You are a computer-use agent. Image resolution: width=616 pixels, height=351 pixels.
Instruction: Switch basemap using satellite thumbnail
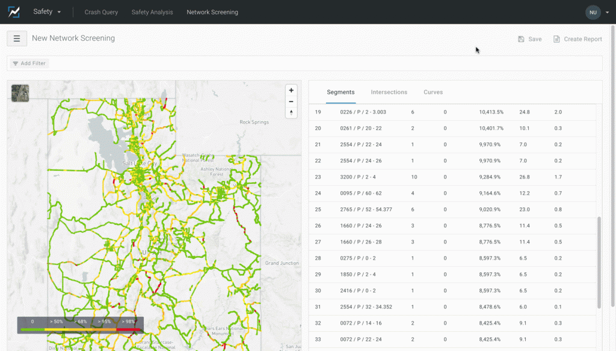pos(20,93)
